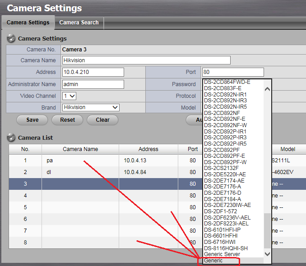Click the Camera Settings section gear icon

pos(11,39)
